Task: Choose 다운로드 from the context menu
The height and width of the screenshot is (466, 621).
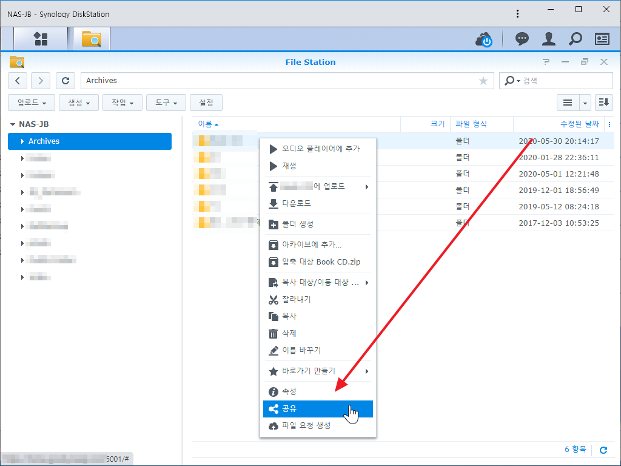Action: pos(296,203)
